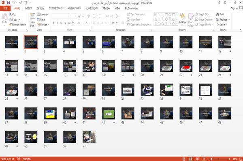The width and height of the screenshot is (243, 161).
Task: Click the Replace button
Action: tap(222, 19)
